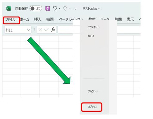
Task: Expand the H11 Name Box dropdown arrow
Action: (x=29, y=30)
